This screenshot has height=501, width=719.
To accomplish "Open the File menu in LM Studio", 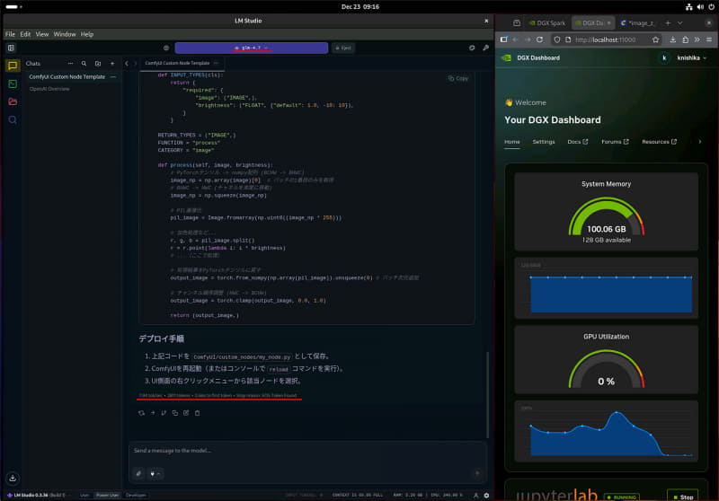I will (x=10, y=34).
